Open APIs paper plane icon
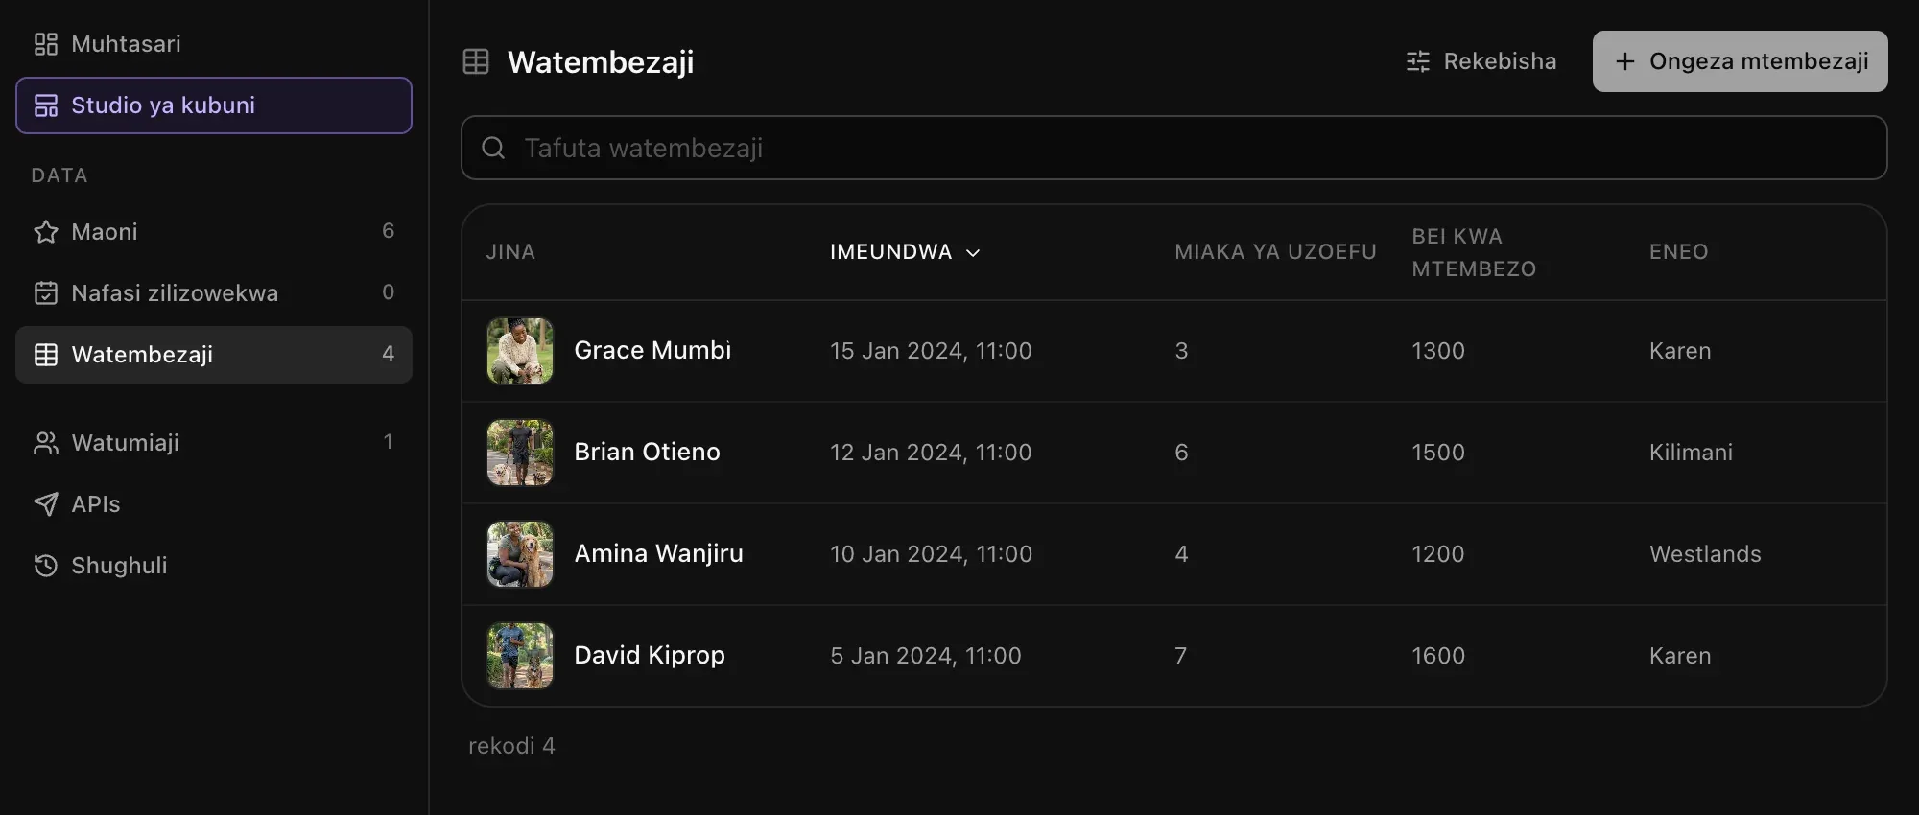The width and height of the screenshot is (1919, 815). click(x=45, y=504)
